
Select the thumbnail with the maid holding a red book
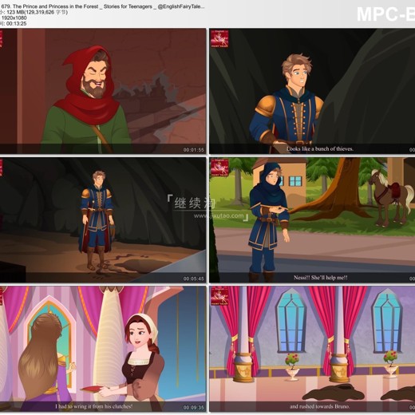click(103, 349)
